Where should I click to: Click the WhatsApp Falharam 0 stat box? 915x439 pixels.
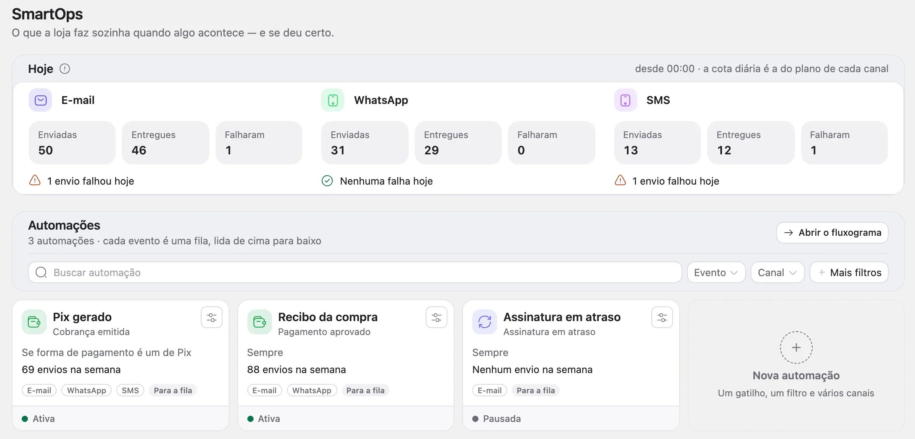point(551,143)
